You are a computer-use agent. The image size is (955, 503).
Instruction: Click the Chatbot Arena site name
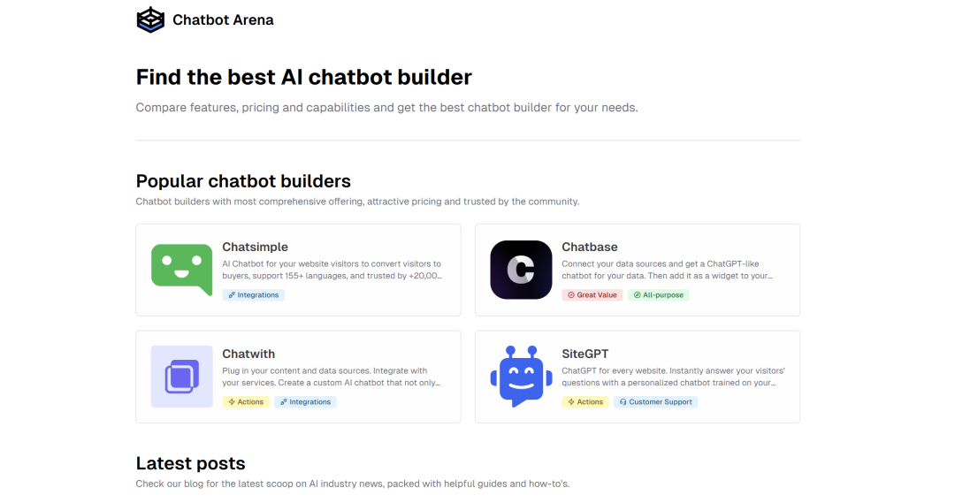223,20
